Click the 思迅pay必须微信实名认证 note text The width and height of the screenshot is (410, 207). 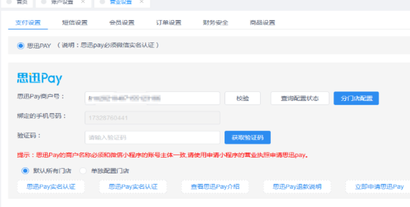point(108,45)
